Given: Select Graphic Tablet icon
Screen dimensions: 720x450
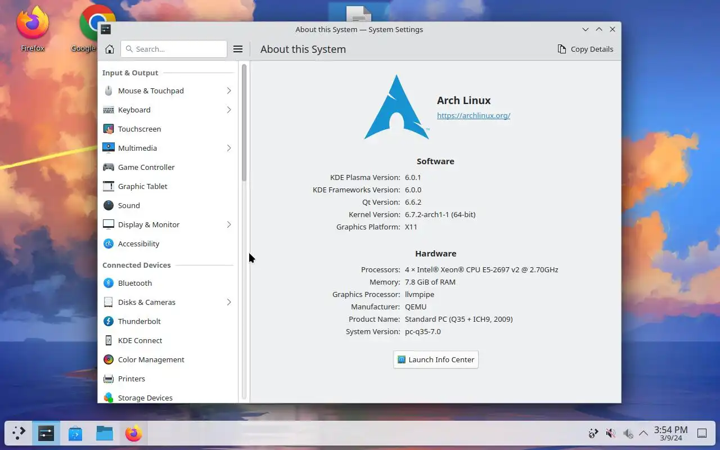Looking at the screenshot, I should tap(109, 186).
